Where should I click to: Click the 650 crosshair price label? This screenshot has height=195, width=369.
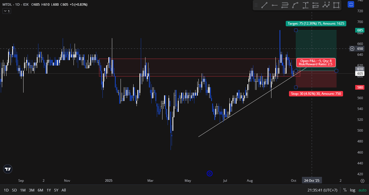coord(360,49)
